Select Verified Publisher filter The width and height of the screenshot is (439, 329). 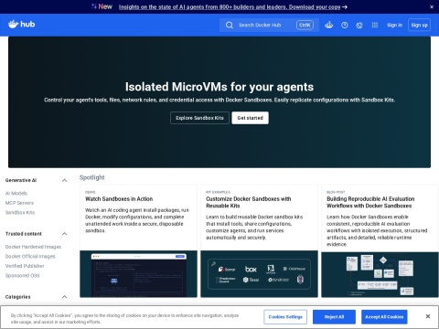25,266
